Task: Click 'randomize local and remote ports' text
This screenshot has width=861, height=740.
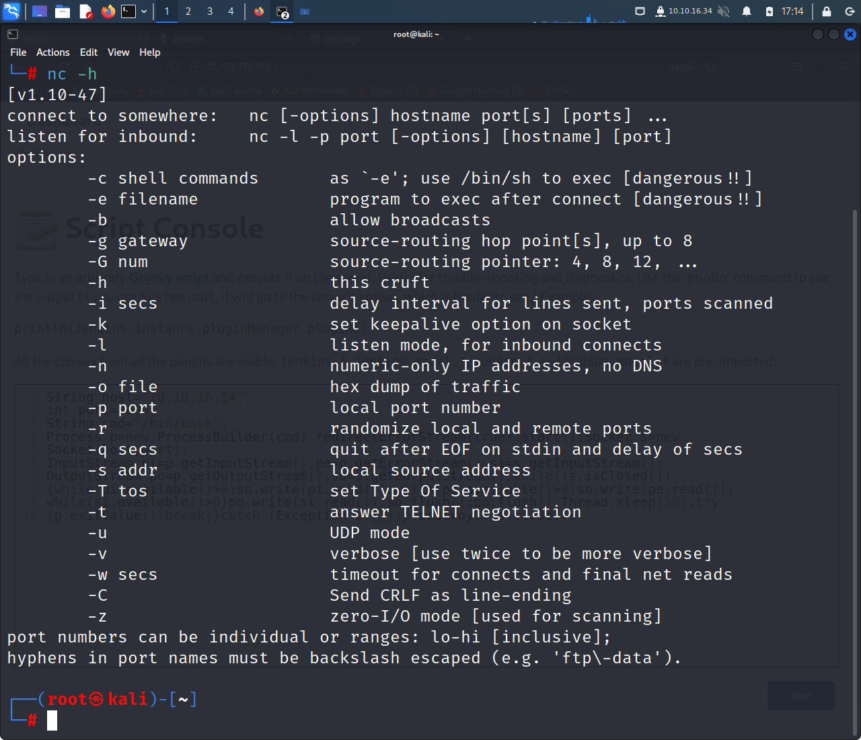Action: pos(491,429)
